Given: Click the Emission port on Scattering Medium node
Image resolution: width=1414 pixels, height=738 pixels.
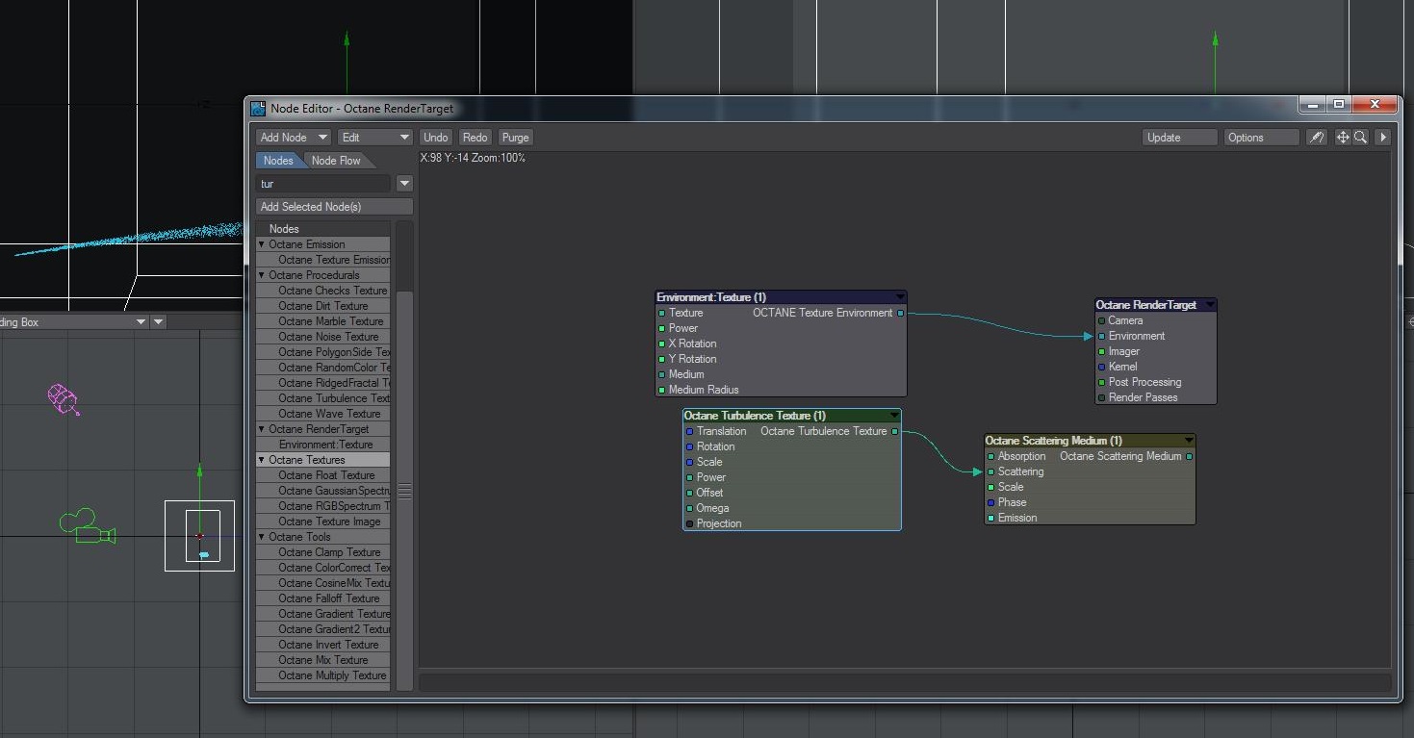Looking at the screenshot, I should [990, 518].
